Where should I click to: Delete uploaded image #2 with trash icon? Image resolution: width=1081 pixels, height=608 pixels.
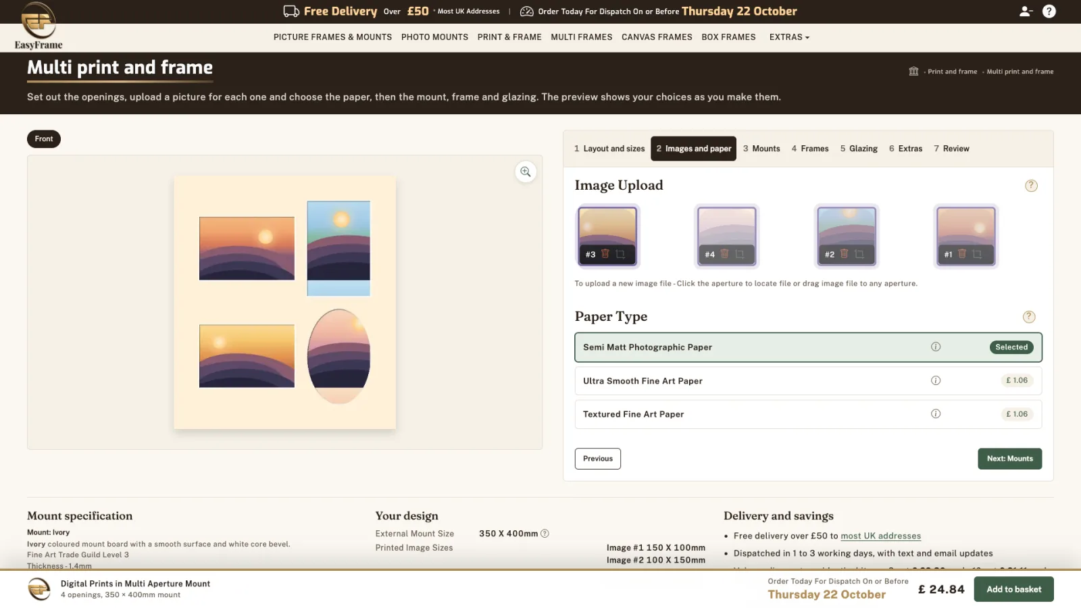pyautogui.click(x=844, y=254)
